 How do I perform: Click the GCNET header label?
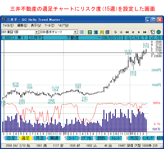point(136,38)
